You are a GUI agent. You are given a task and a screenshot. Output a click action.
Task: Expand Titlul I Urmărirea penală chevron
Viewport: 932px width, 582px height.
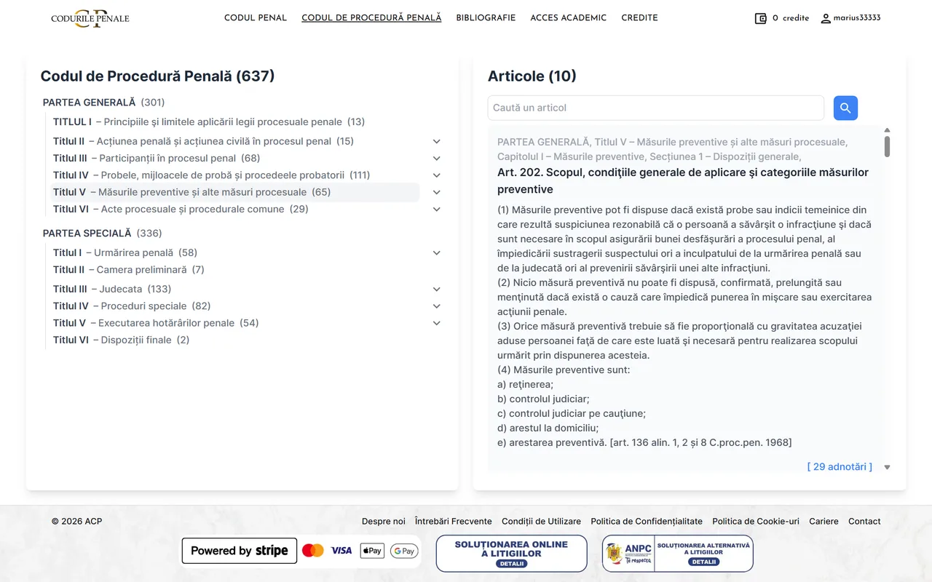click(x=437, y=252)
